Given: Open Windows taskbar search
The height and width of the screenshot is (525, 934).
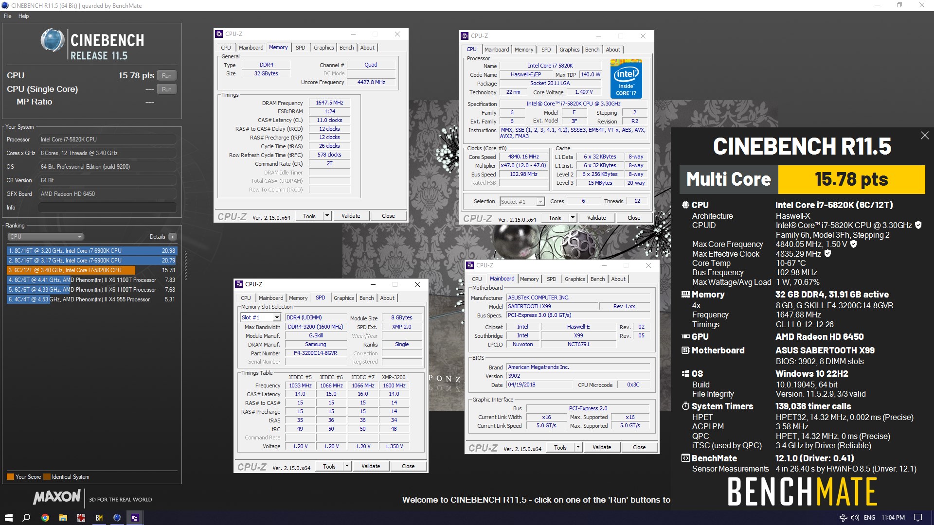Looking at the screenshot, I should pyautogui.click(x=27, y=518).
